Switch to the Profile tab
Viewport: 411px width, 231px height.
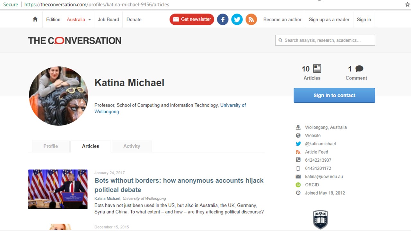click(x=51, y=146)
